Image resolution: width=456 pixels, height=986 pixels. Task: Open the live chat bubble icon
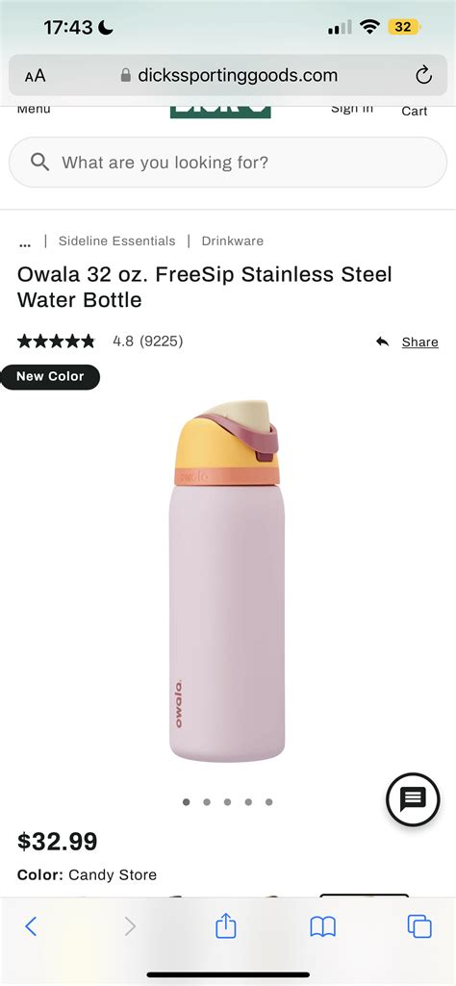click(413, 799)
